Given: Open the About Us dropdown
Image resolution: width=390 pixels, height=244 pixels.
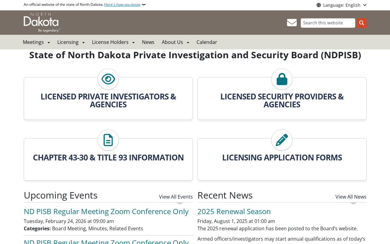Looking at the screenshot, I should point(175,42).
